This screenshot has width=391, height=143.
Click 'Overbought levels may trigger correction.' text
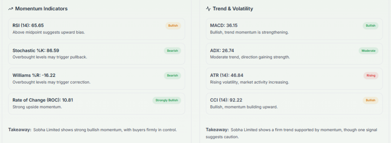[x=52, y=82]
